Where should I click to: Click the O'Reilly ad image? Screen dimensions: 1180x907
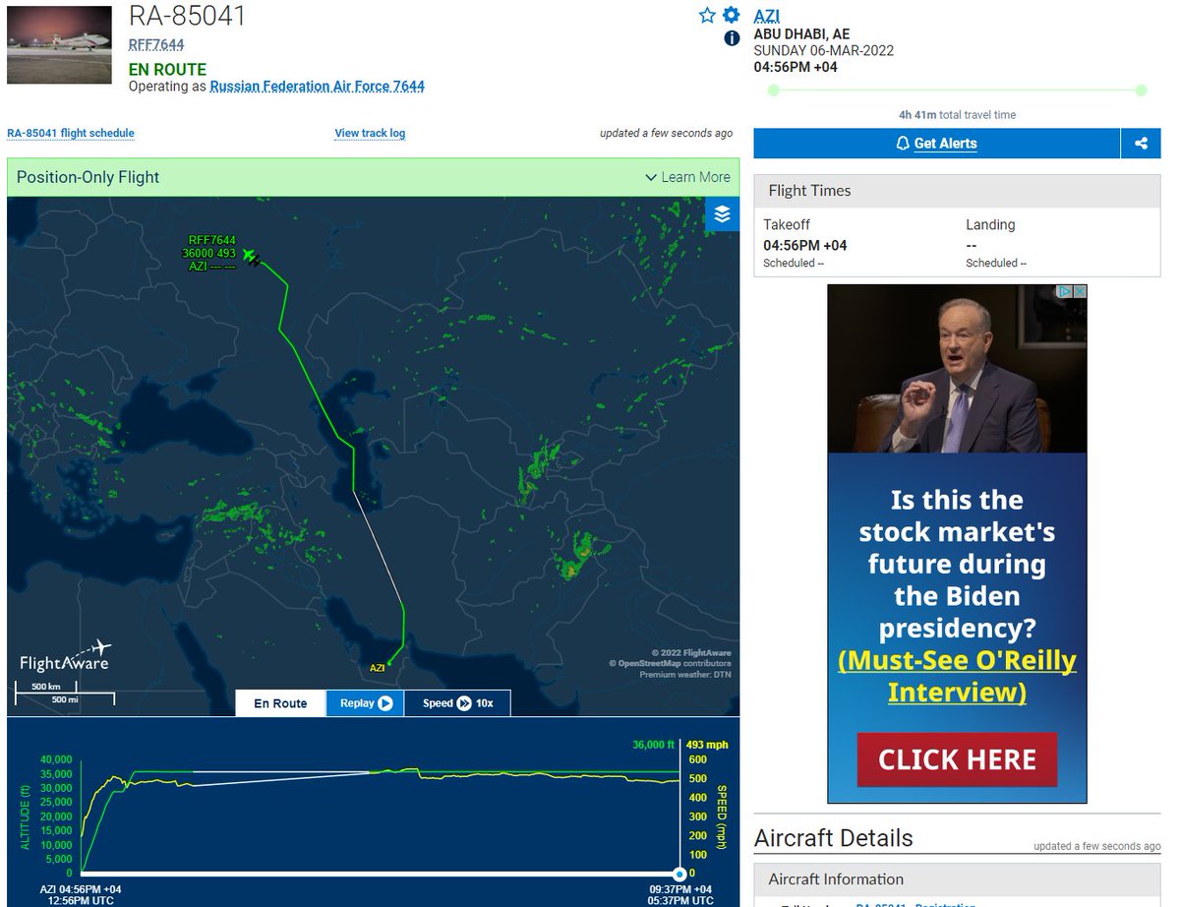point(957,369)
